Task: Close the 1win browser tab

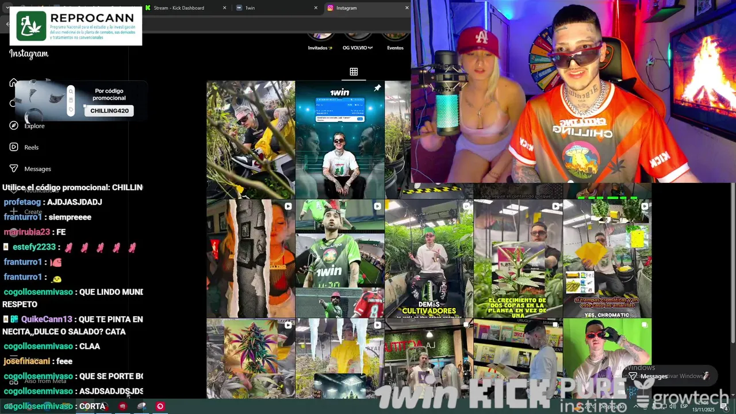Action: [x=316, y=8]
